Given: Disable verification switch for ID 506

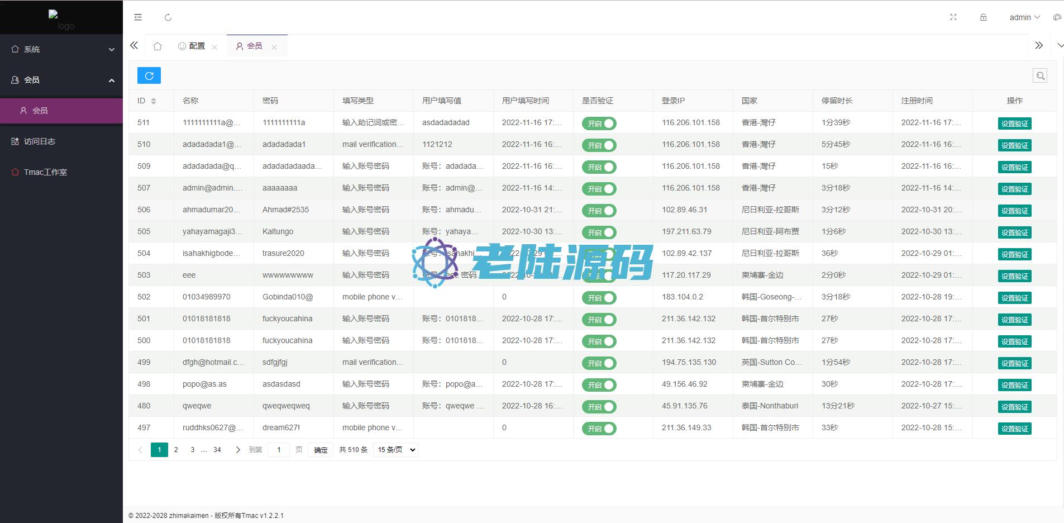Looking at the screenshot, I should [x=599, y=211].
